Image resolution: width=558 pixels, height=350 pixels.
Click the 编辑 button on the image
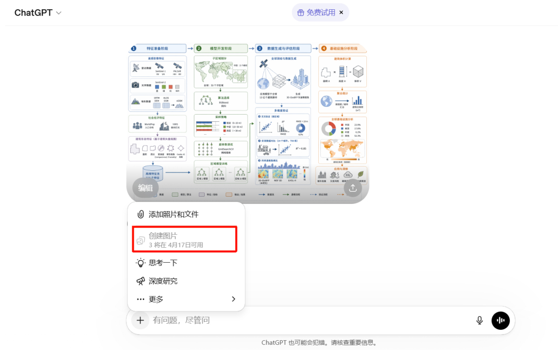point(145,188)
